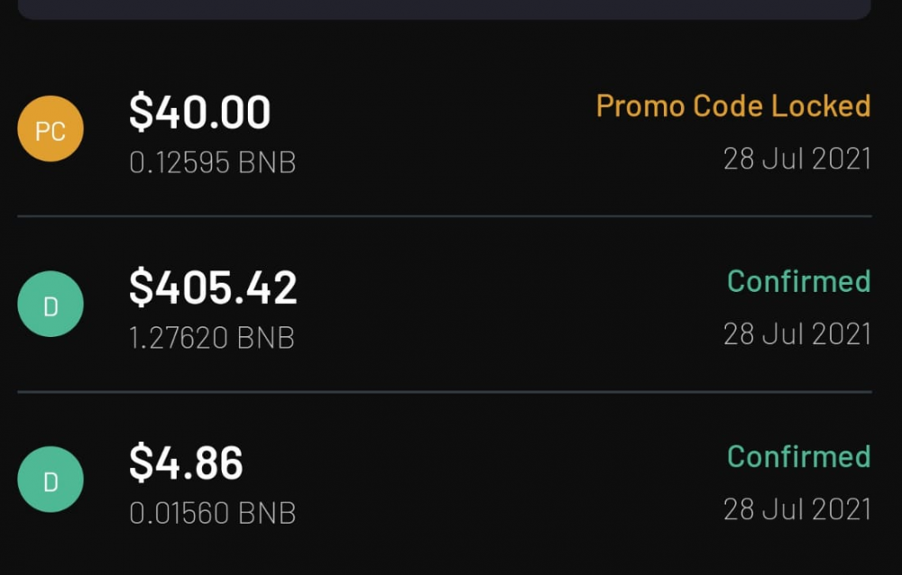Click the divider line below the $40.00 row
This screenshot has width=902, height=575.
444,216
